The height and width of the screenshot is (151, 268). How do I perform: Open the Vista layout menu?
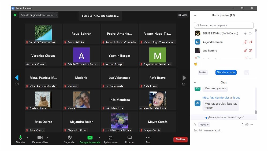(x=183, y=15)
